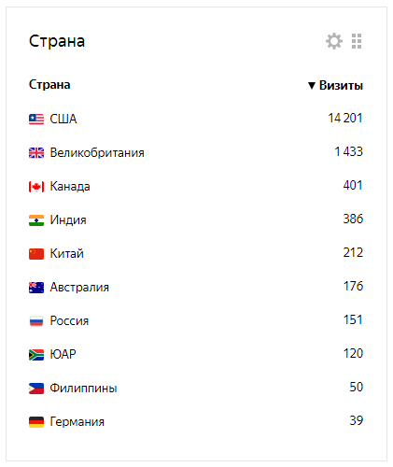The height and width of the screenshot is (467, 393).
Task: Open the Страна widget title
Action: pos(57,41)
